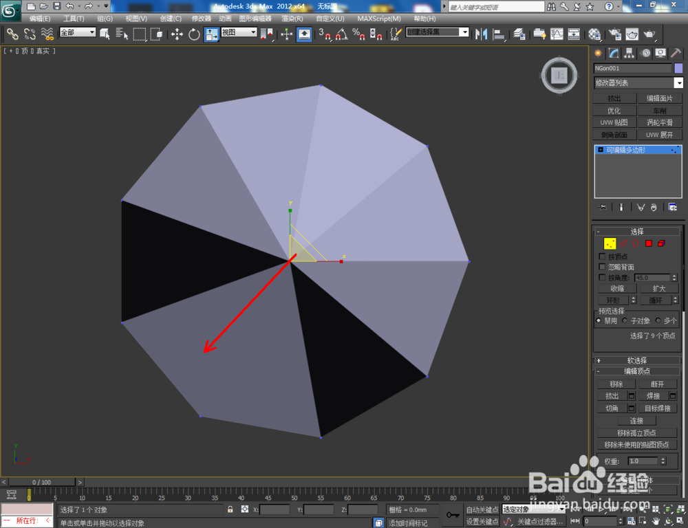Enable the 忽略背面 checkbox
The height and width of the screenshot is (528, 688).
coord(602,267)
